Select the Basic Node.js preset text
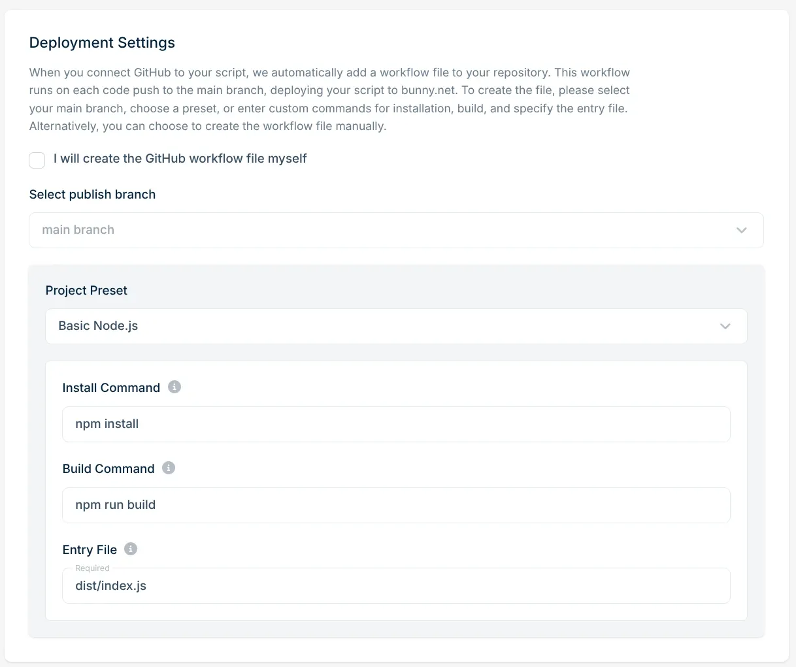The image size is (796, 667). (98, 325)
